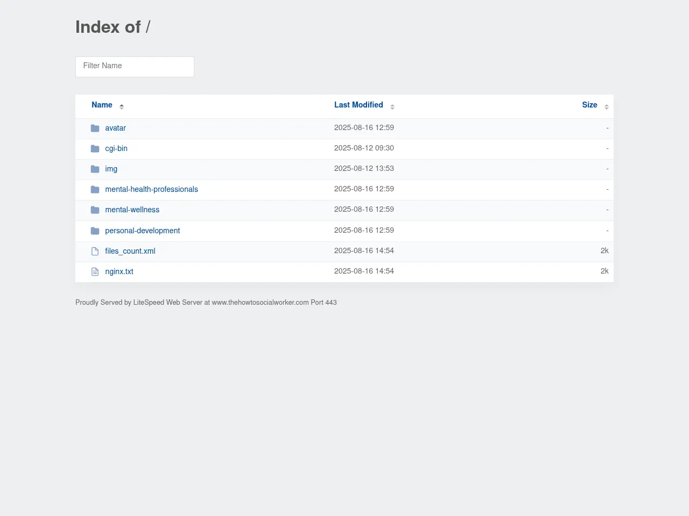Sort listing by Last Modified header
The height and width of the screenshot is (516, 689).
click(x=358, y=105)
